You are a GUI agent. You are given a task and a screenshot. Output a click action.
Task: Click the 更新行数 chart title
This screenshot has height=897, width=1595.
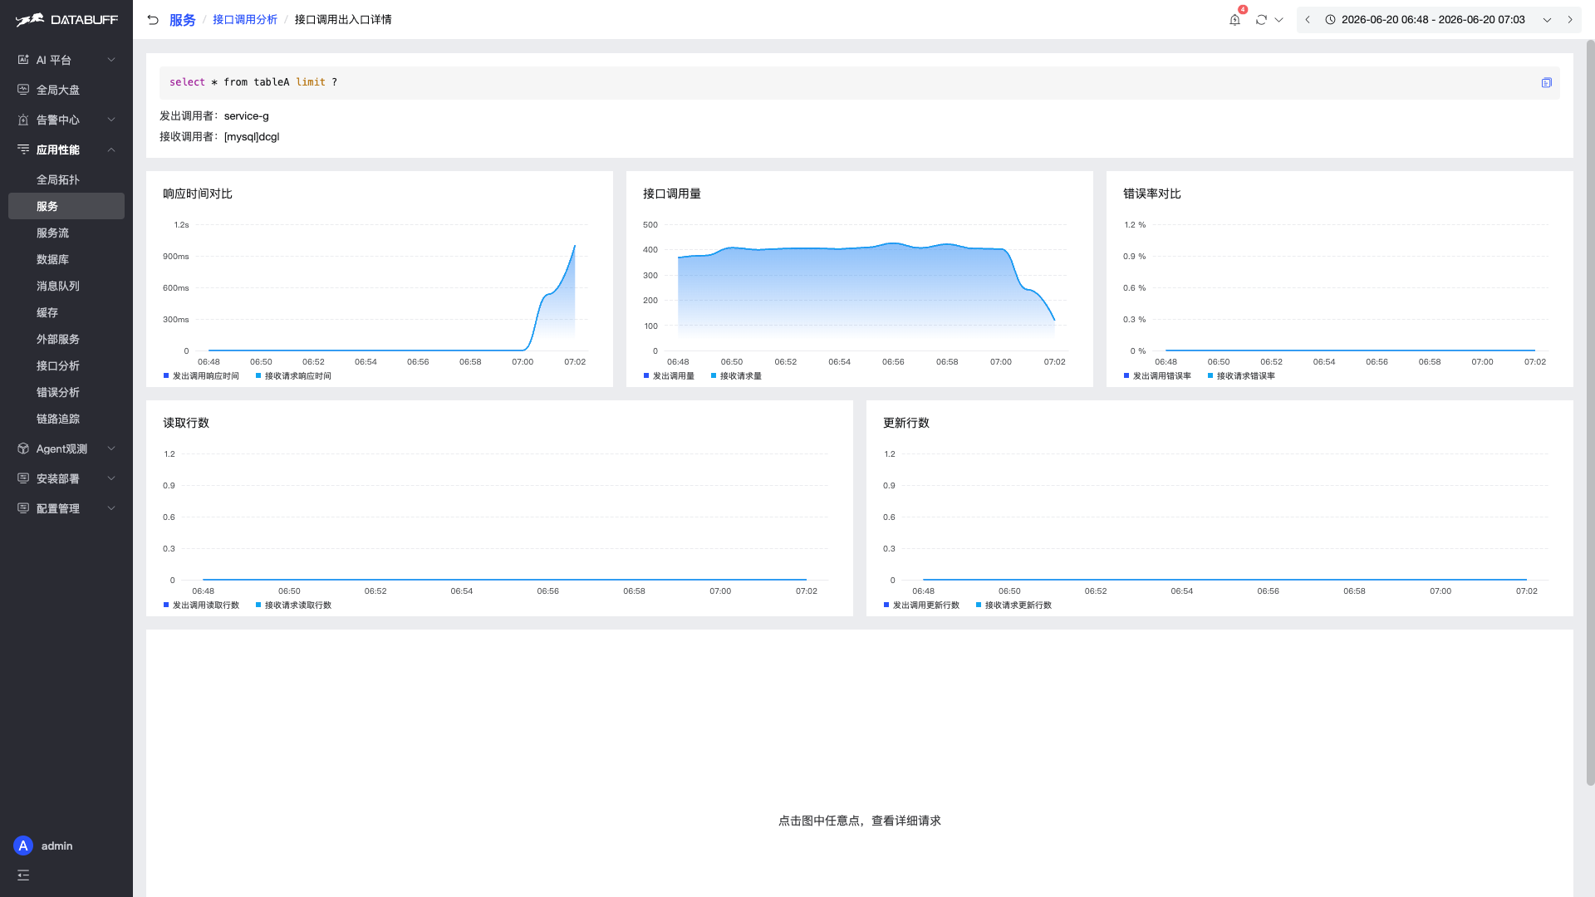pyautogui.click(x=906, y=423)
